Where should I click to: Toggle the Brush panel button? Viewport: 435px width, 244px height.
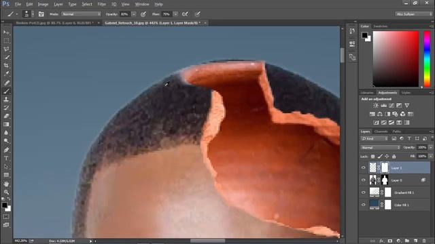click(41, 14)
